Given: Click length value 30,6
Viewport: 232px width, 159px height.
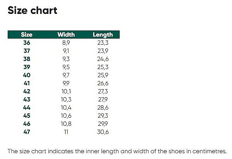Looking at the screenshot, I should [x=103, y=132].
